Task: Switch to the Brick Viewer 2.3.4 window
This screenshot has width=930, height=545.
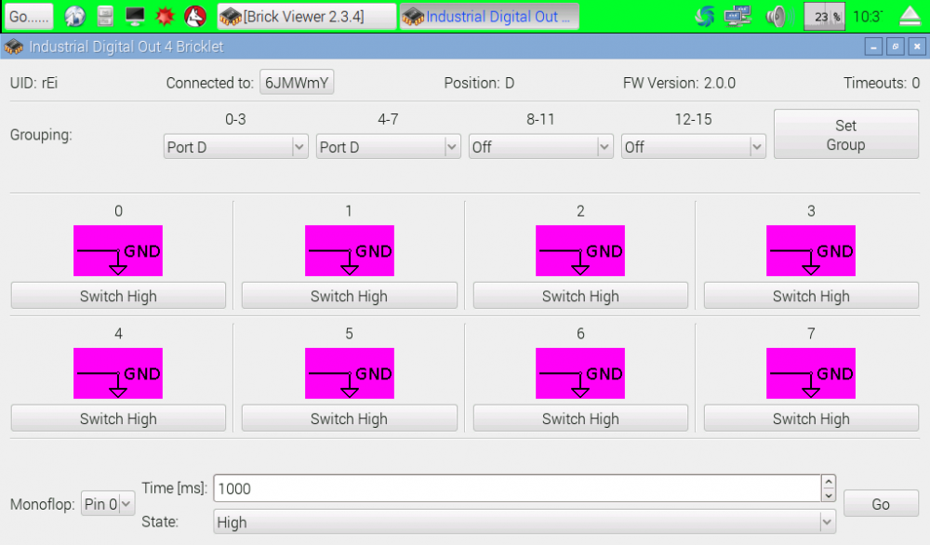Action: tap(306, 17)
